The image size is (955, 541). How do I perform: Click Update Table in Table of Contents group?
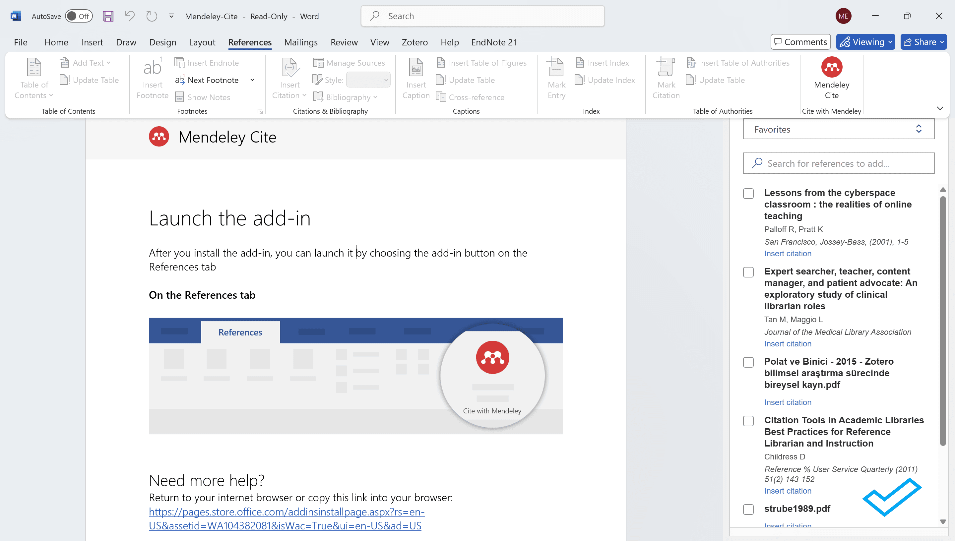89,80
